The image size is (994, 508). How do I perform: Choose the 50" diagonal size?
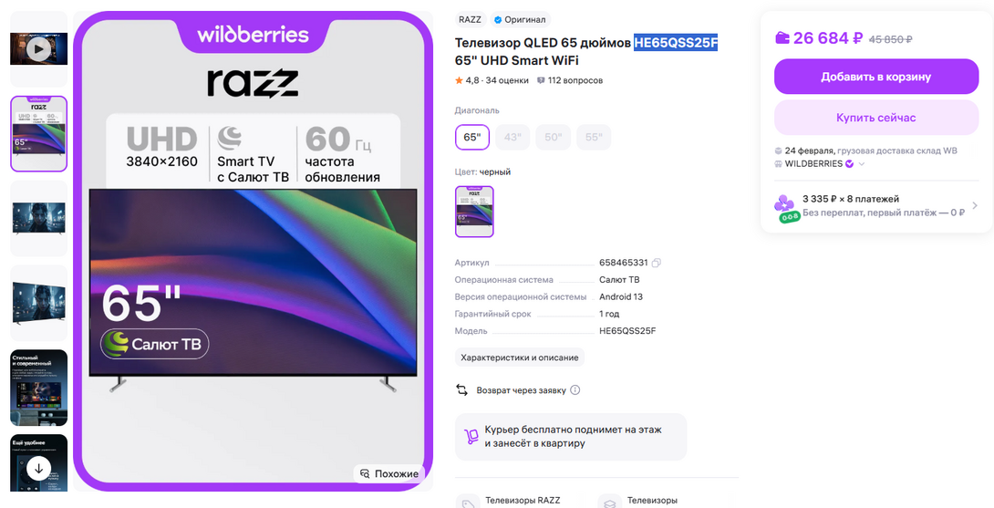pyautogui.click(x=554, y=137)
